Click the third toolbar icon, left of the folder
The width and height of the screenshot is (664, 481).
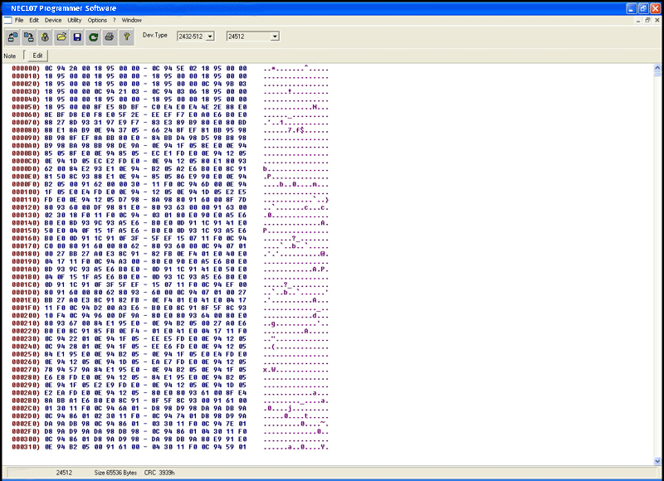45,37
